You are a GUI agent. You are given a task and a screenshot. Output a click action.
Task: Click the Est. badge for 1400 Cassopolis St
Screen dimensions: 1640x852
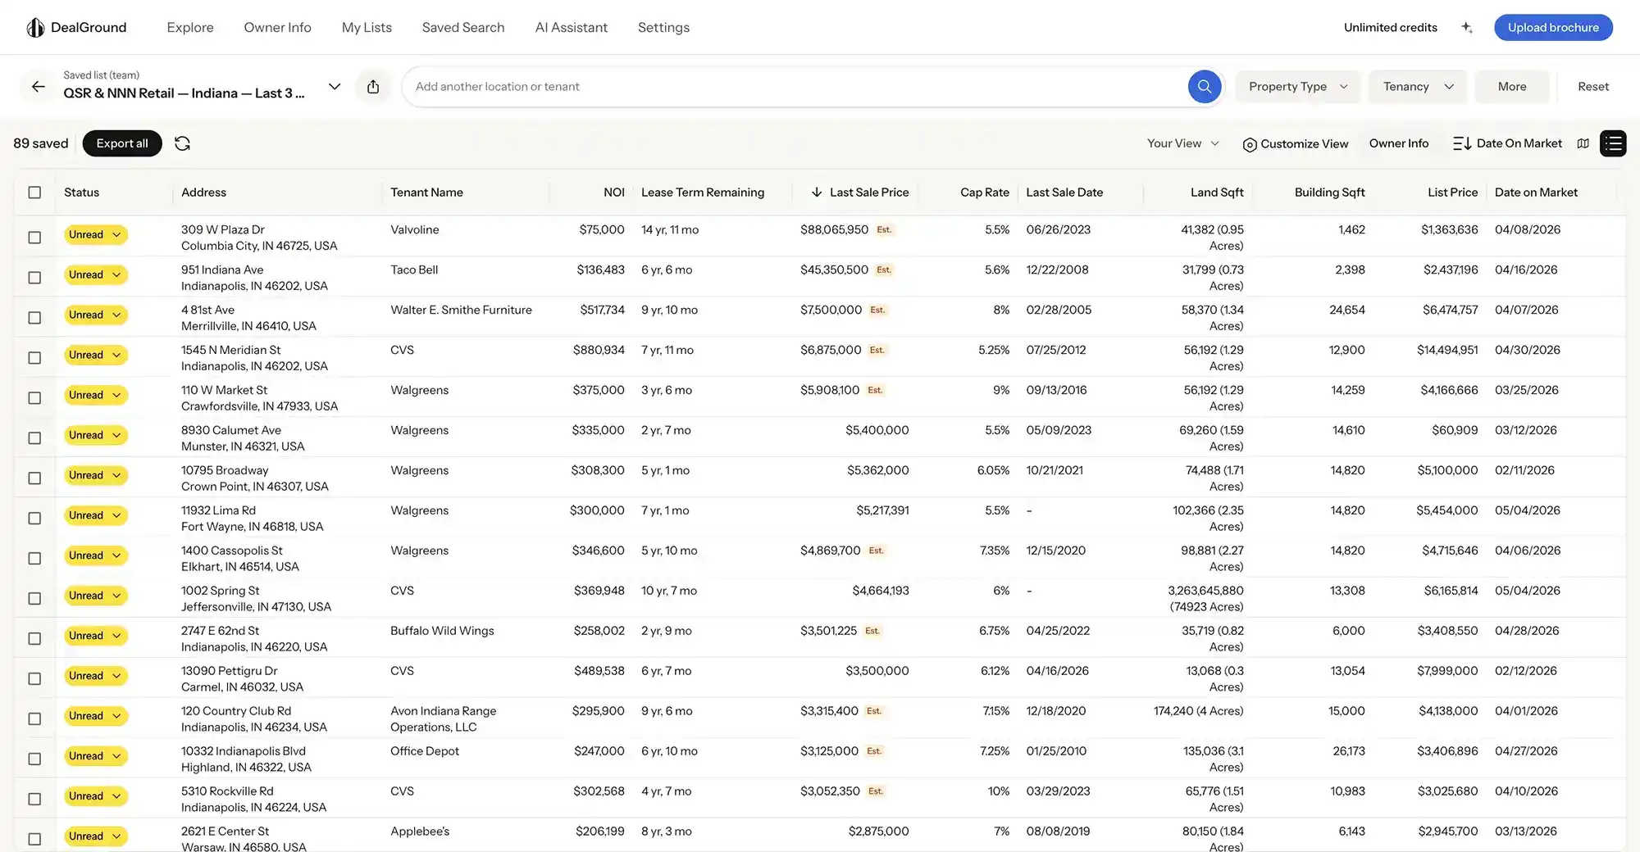877,551
